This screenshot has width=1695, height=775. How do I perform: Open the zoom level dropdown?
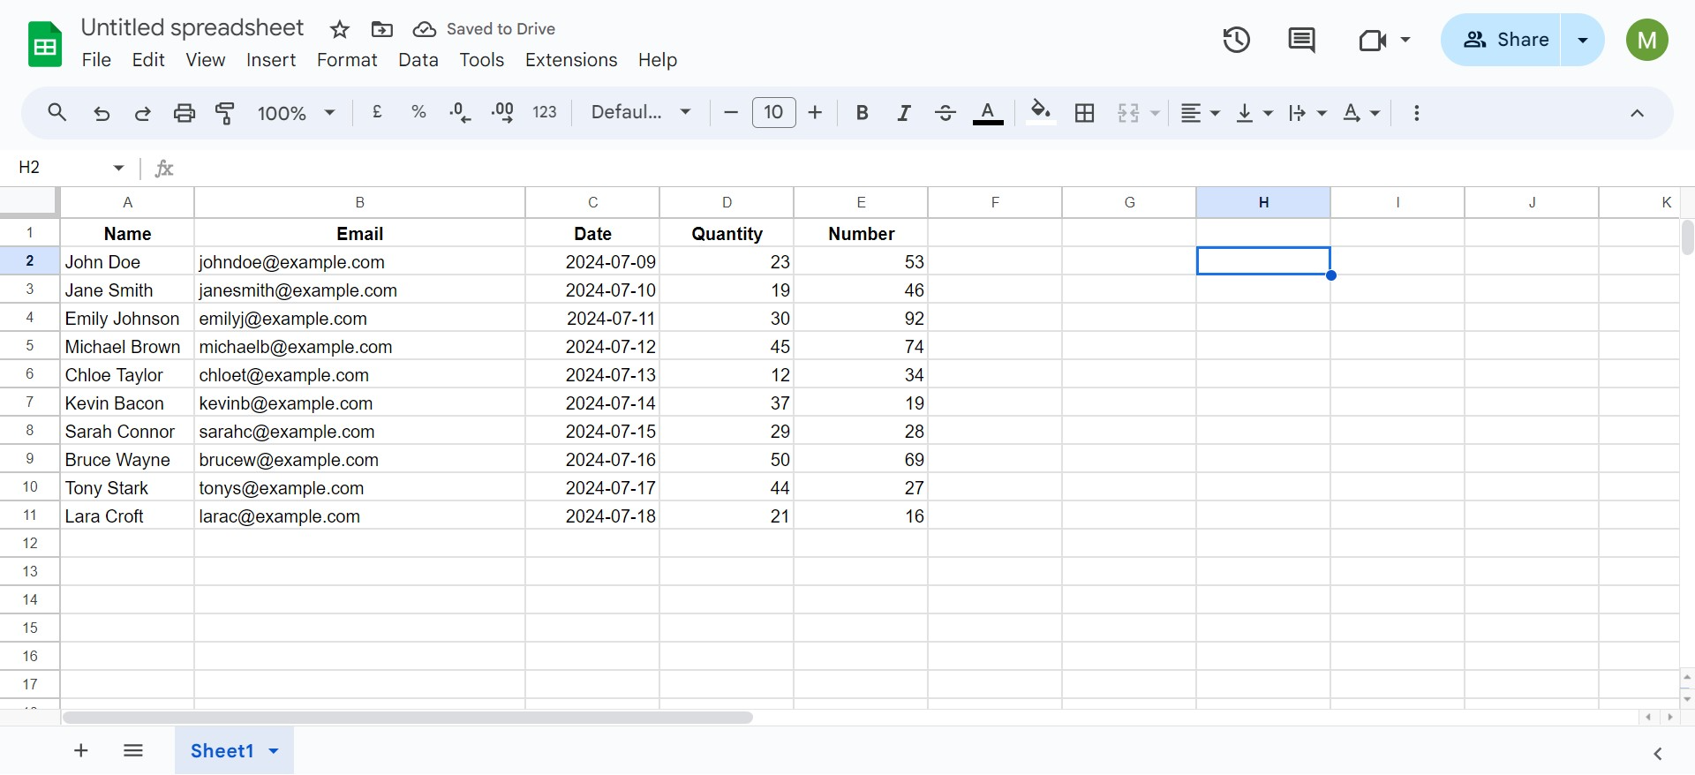click(x=296, y=113)
